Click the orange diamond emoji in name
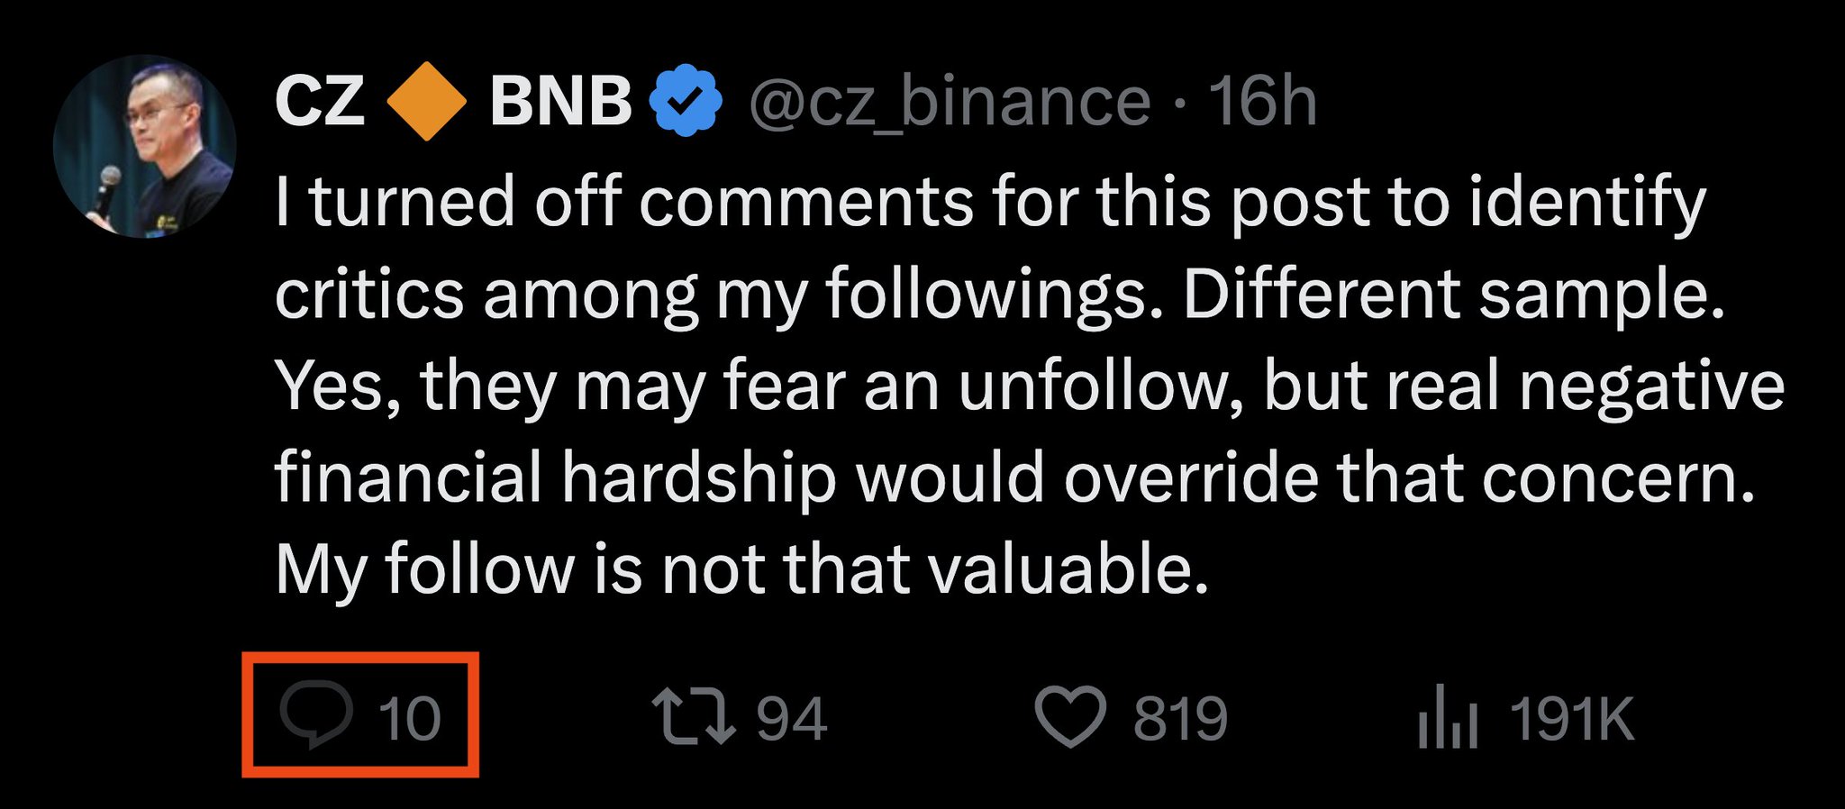 426,101
